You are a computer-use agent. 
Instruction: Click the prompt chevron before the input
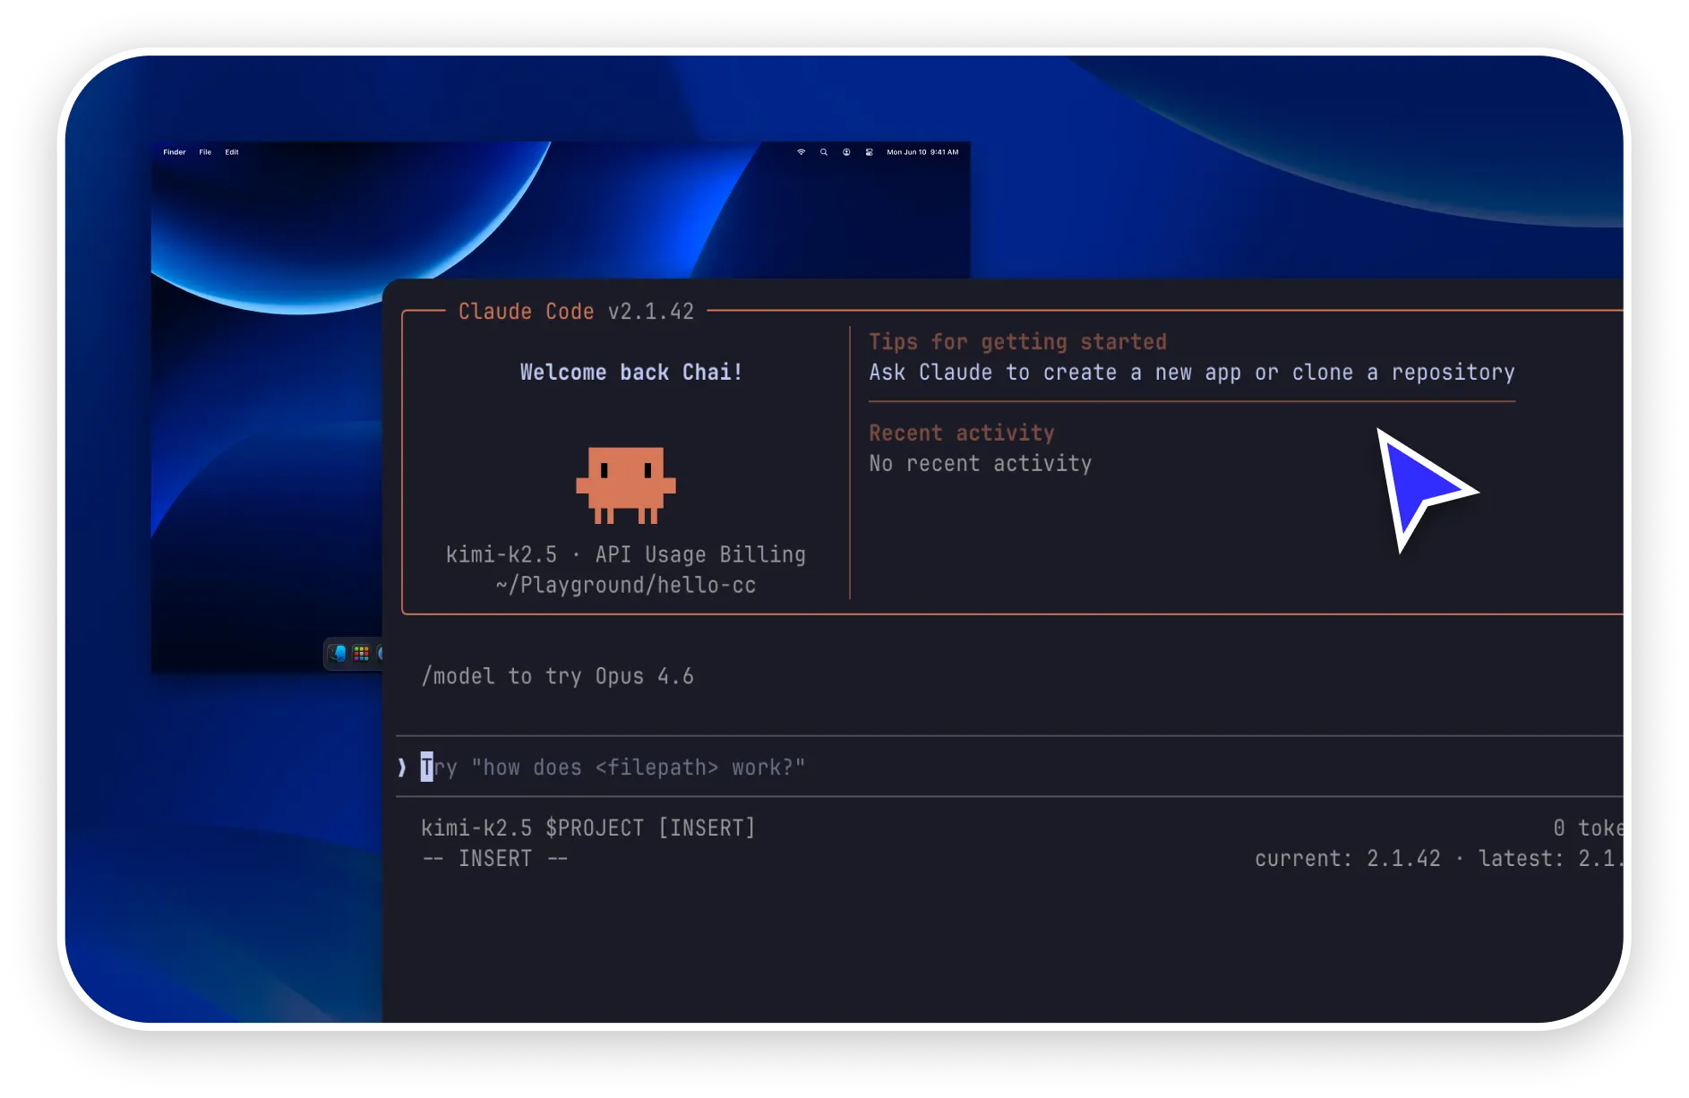[x=402, y=768]
